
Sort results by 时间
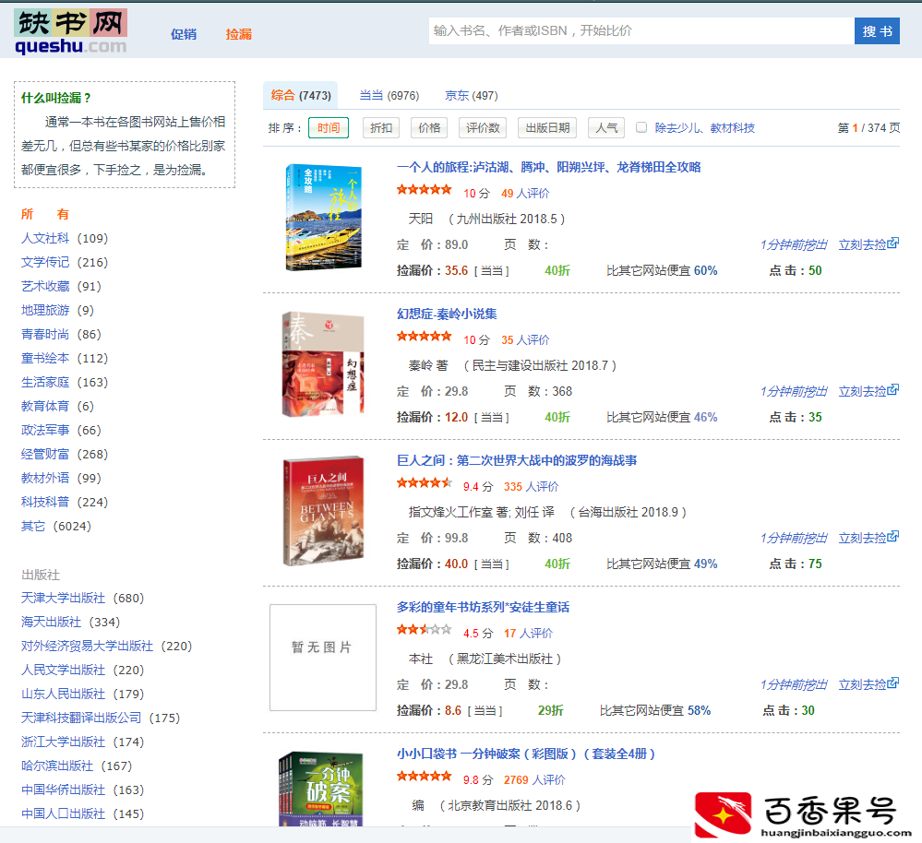coord(329,127)
